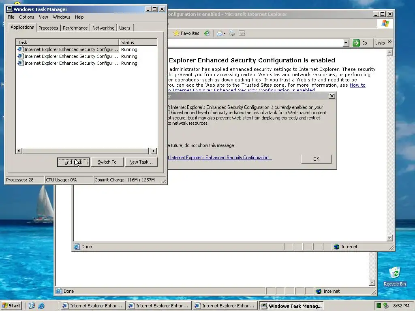Open the Options menu in Task Manager

26,17
